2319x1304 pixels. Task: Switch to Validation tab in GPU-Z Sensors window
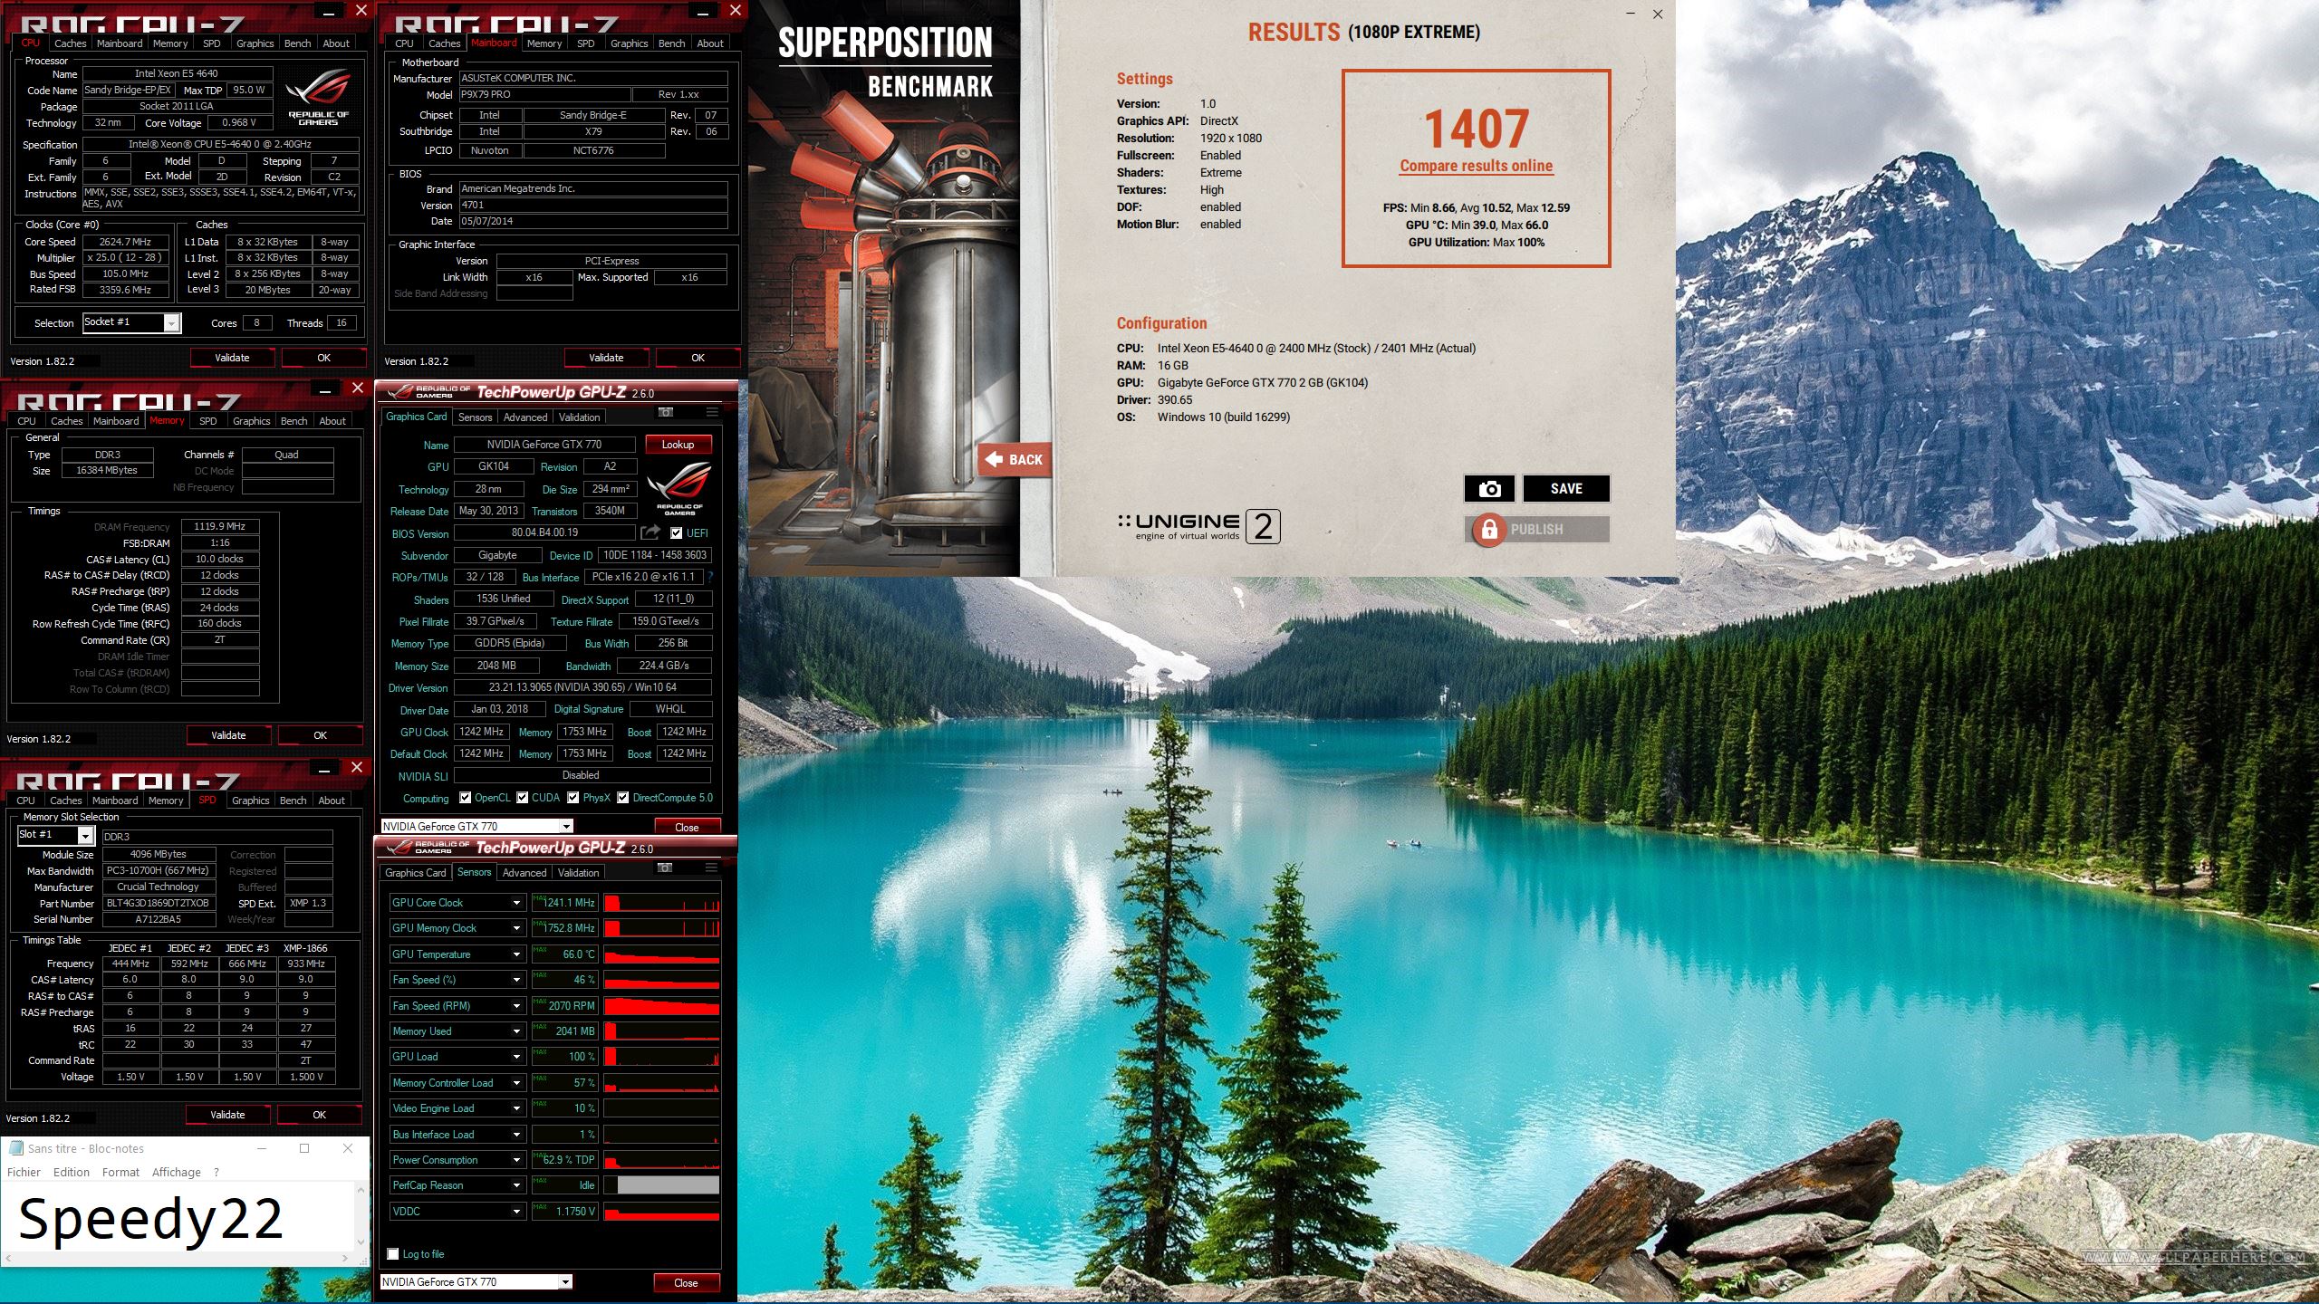point(578,873)
